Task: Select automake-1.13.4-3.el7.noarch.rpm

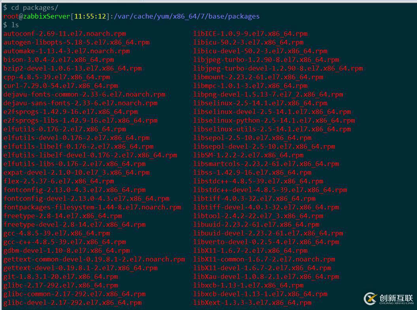Action: [66, 51]
